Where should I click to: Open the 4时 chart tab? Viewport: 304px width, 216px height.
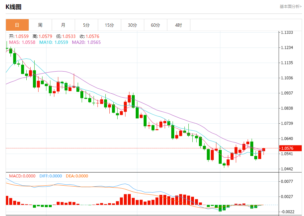(x=179, y=25)
